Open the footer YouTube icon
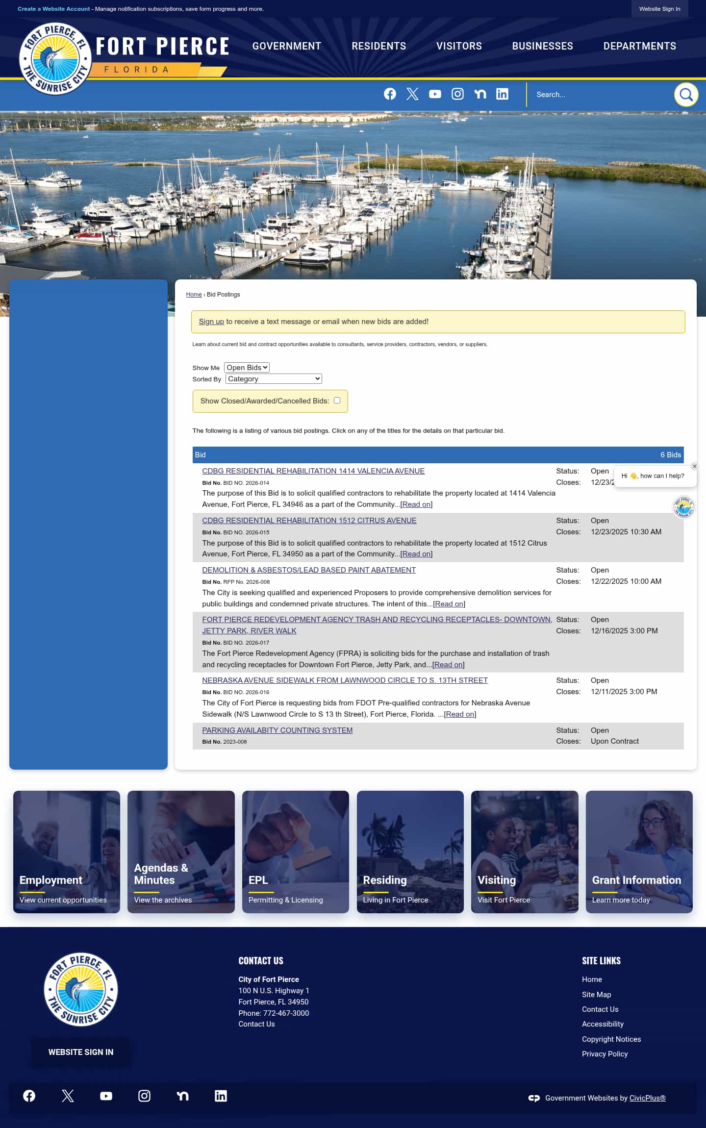706x1128 pixels. (106, 1096)
